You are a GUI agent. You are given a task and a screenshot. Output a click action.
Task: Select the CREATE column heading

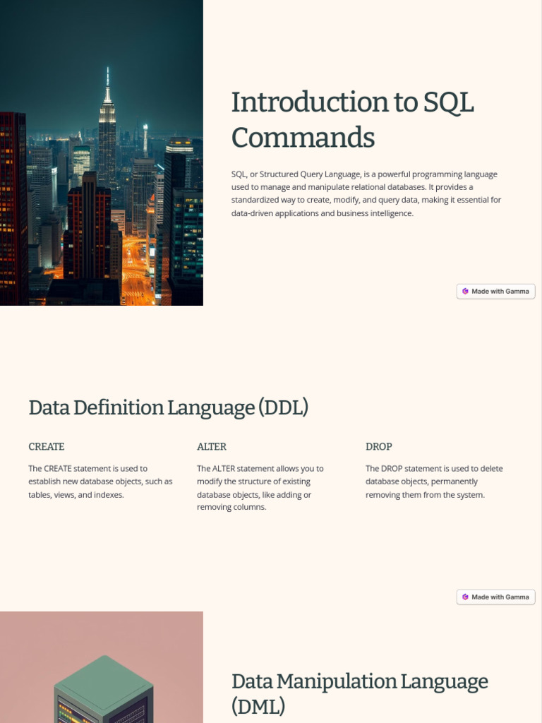pyautogui.click(x=47, y=446)
